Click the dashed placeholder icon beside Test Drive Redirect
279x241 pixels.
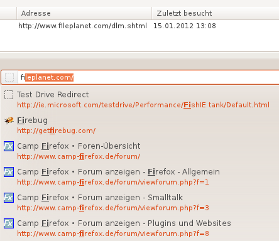tap(9, 95)
